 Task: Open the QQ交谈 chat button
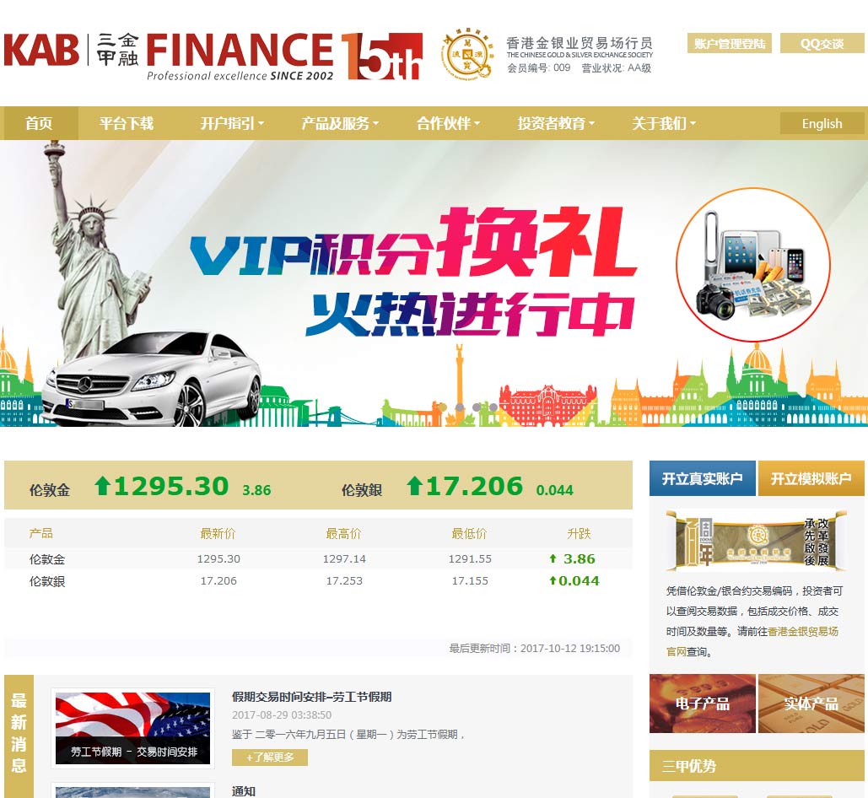[822, 43]
